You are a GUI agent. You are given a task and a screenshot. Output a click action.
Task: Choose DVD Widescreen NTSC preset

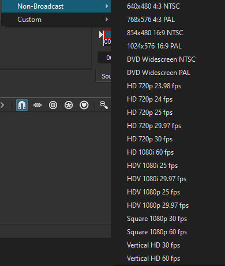(x=161, y=59)
